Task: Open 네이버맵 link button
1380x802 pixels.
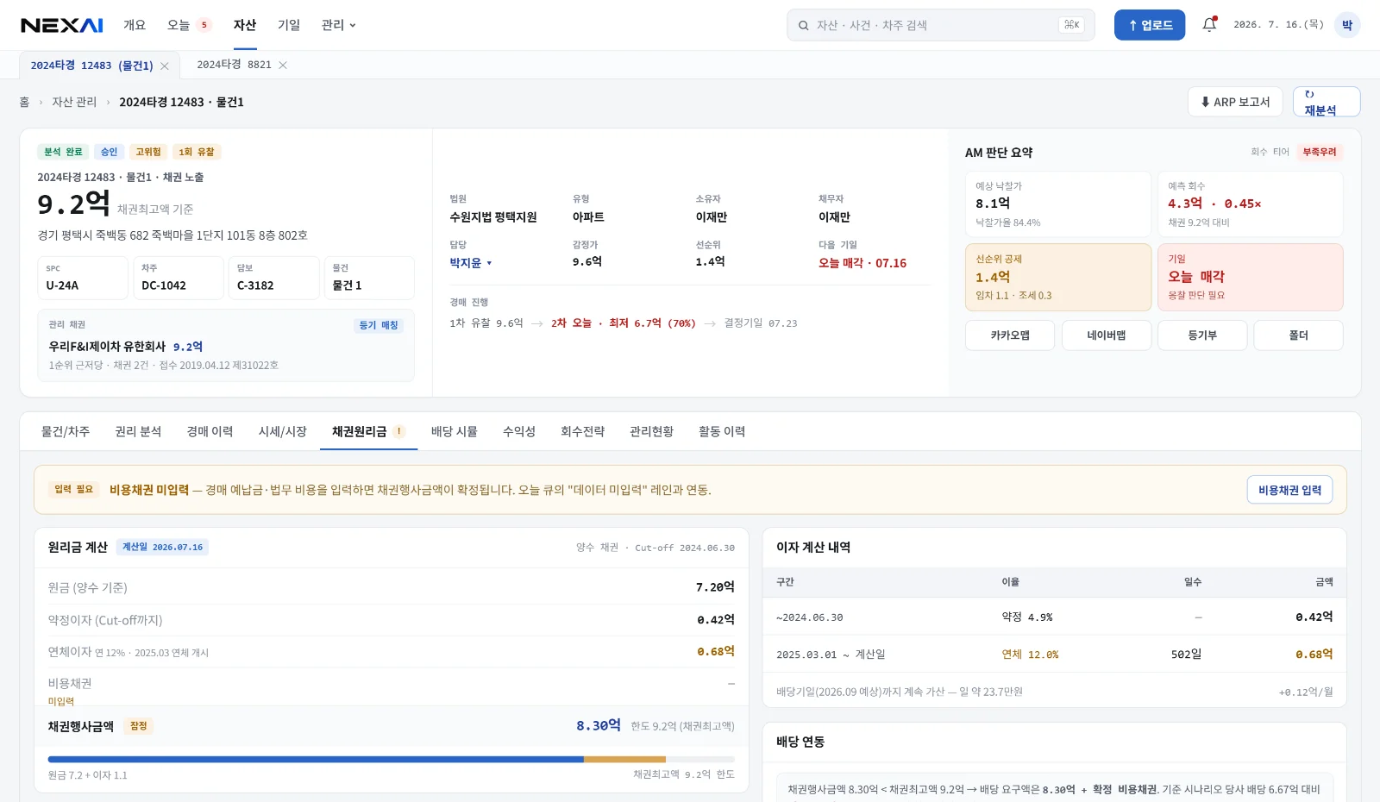Action: (1107, 335)
